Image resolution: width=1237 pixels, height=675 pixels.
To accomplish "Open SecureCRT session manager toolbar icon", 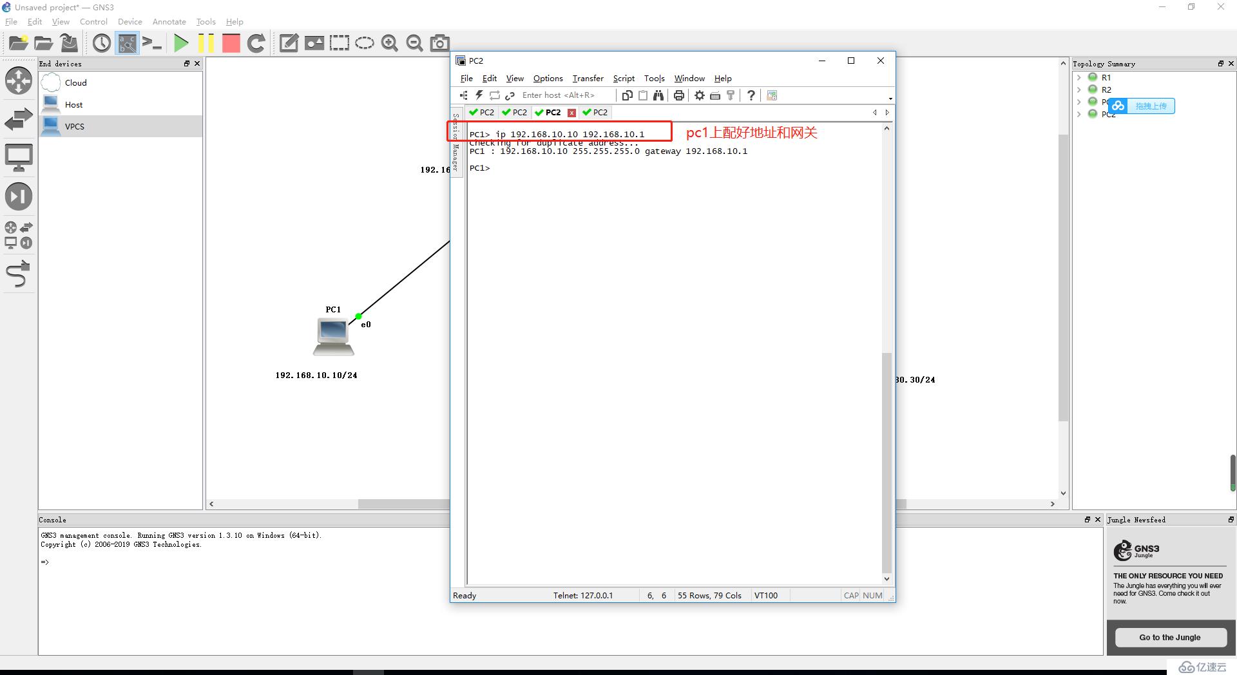I will pos(463,95).
